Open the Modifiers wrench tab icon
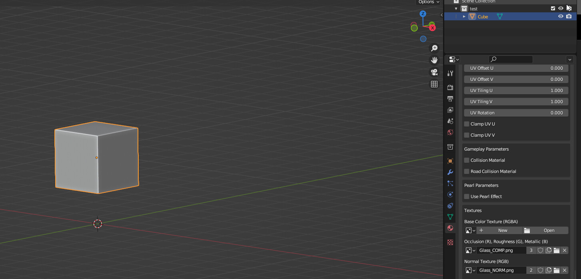This screenshot has height=279, width=581. click(x=450, y=172)
